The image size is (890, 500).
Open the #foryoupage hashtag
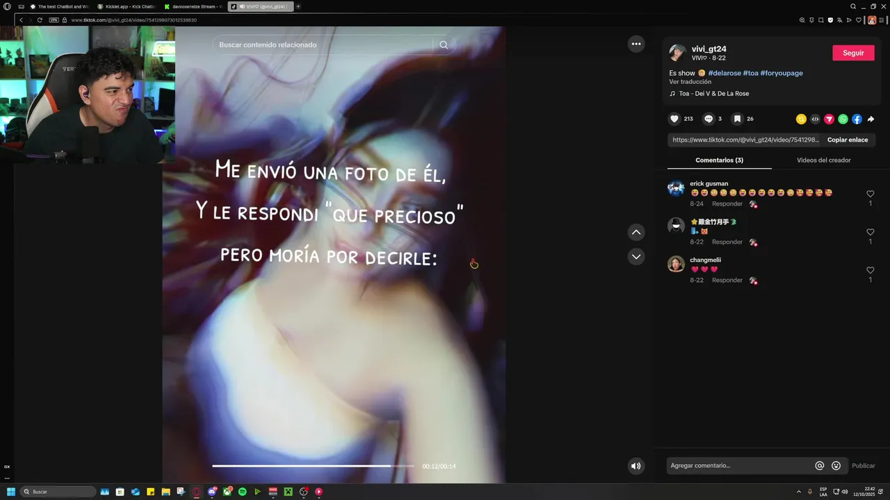click(x=782, y=73)
